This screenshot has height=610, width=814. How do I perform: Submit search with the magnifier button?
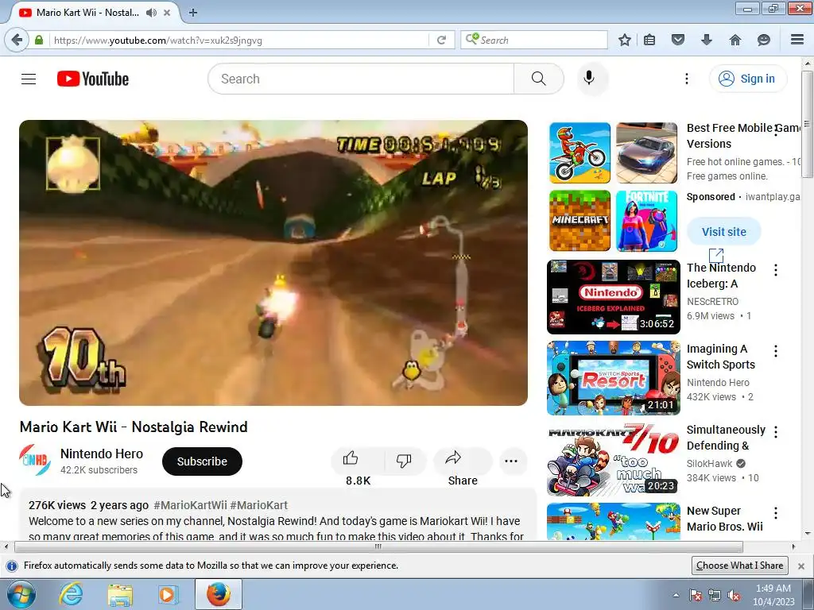click(539, 79)
